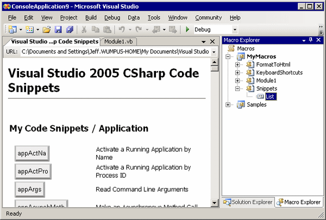Click the KeyboardShortcuts module icon

click(250, 73)
